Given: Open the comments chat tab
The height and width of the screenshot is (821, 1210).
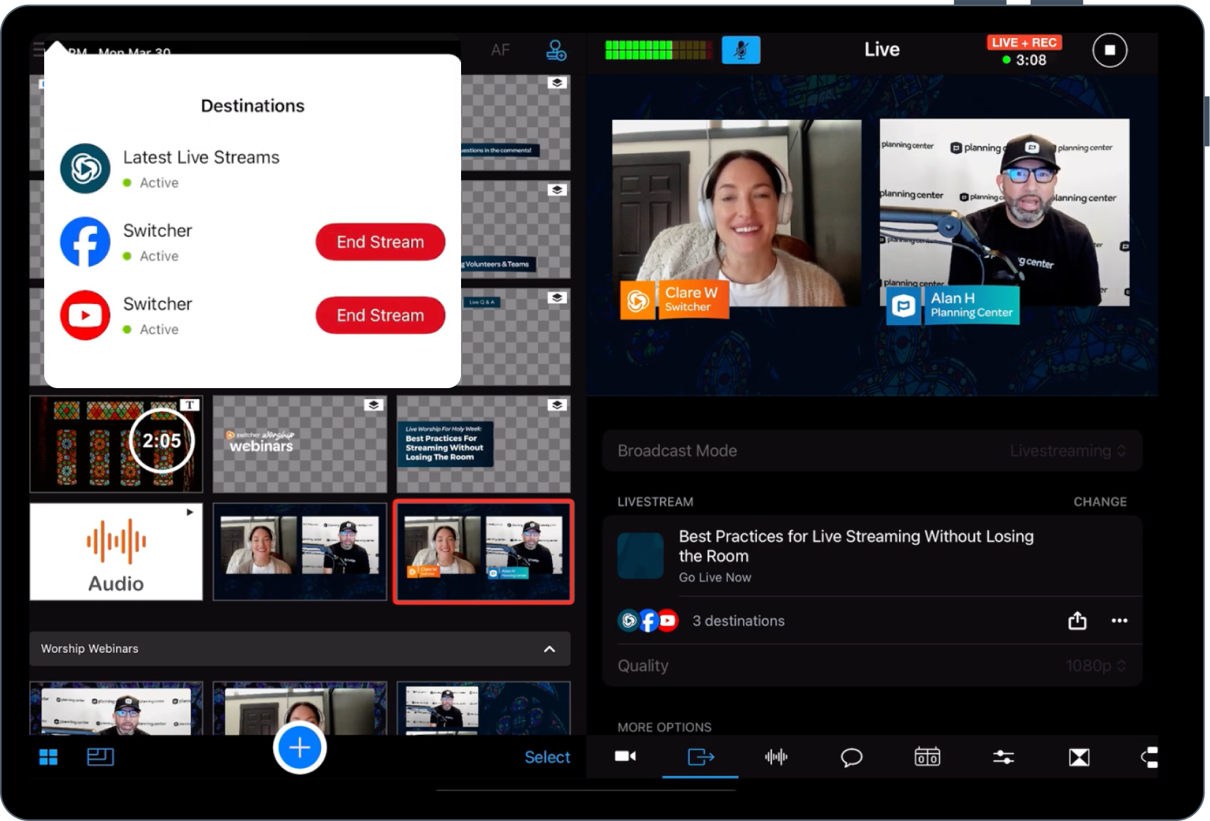Looking at the screenshot, I should point(851,757).
